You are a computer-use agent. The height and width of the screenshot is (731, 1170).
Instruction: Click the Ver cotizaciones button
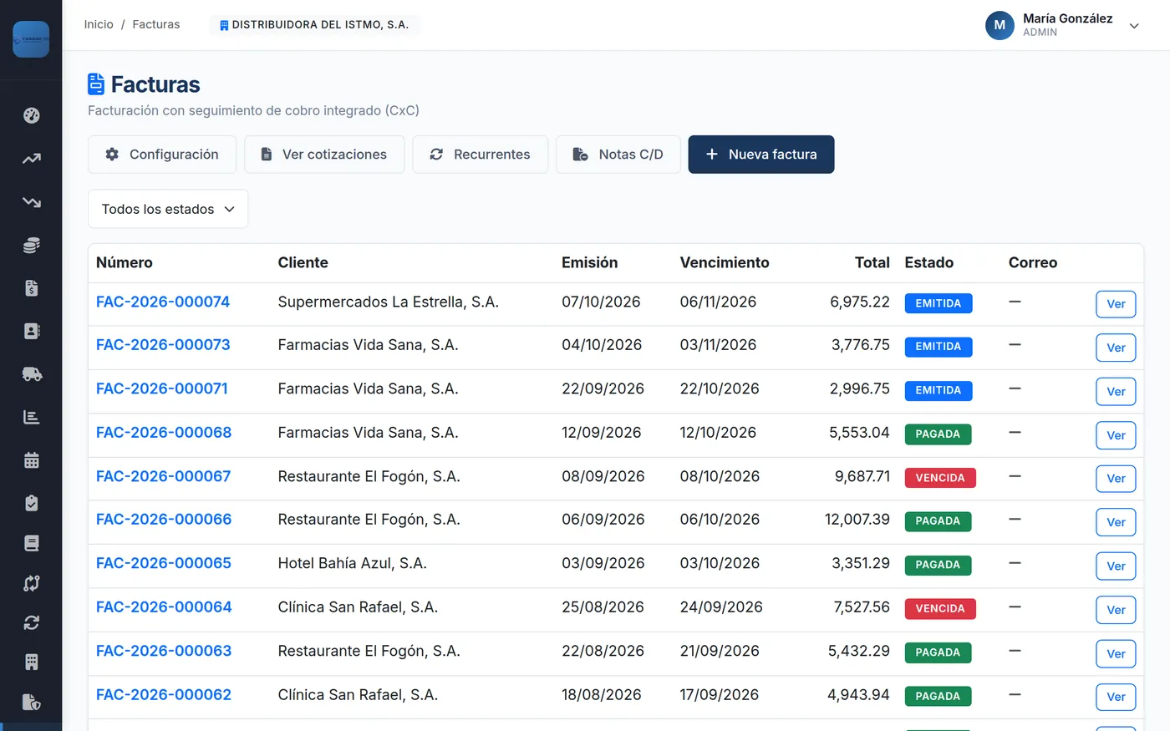324,155
